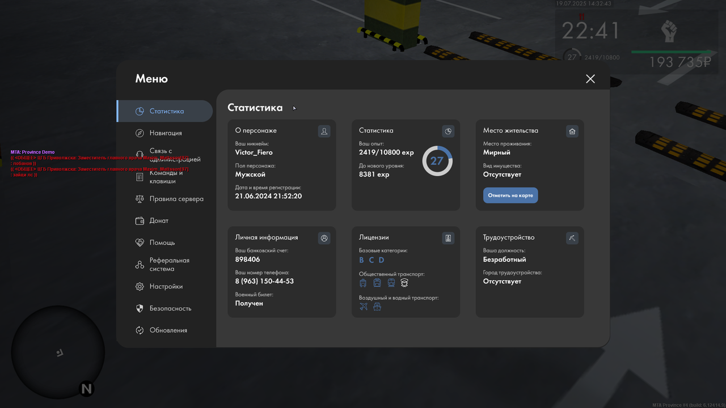Click the category D license letter
726x408 pixels.
pyautogui.click(x=381, y=260)
